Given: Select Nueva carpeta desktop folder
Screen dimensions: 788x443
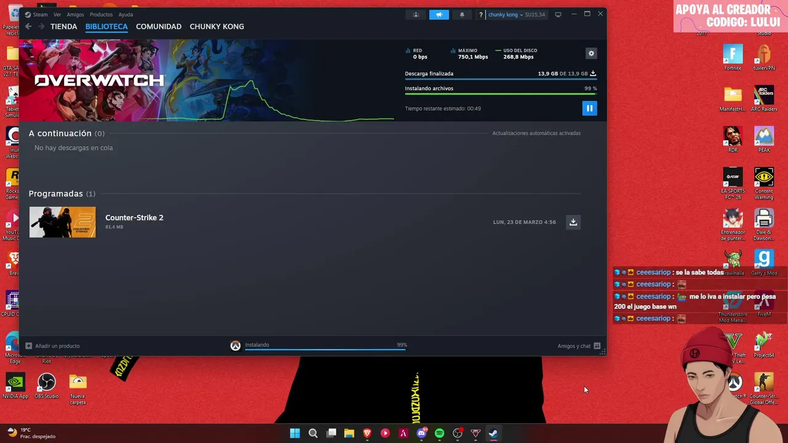Looking at the screenshot, I should click(78, 389).
